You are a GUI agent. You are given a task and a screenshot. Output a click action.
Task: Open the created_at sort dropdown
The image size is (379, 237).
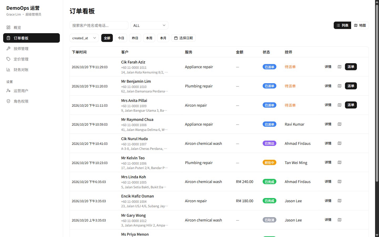click(84, 38)
